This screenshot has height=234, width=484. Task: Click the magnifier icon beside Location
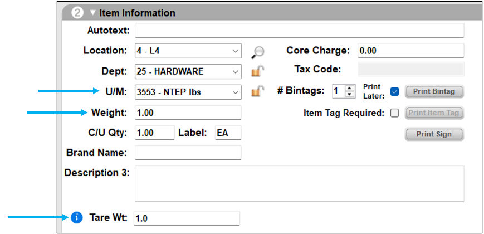coord(257,52)
